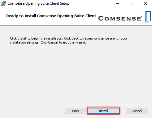Click the Comsense blue door logo symbol
Screen dimensions: 152x118
(148, 16)
